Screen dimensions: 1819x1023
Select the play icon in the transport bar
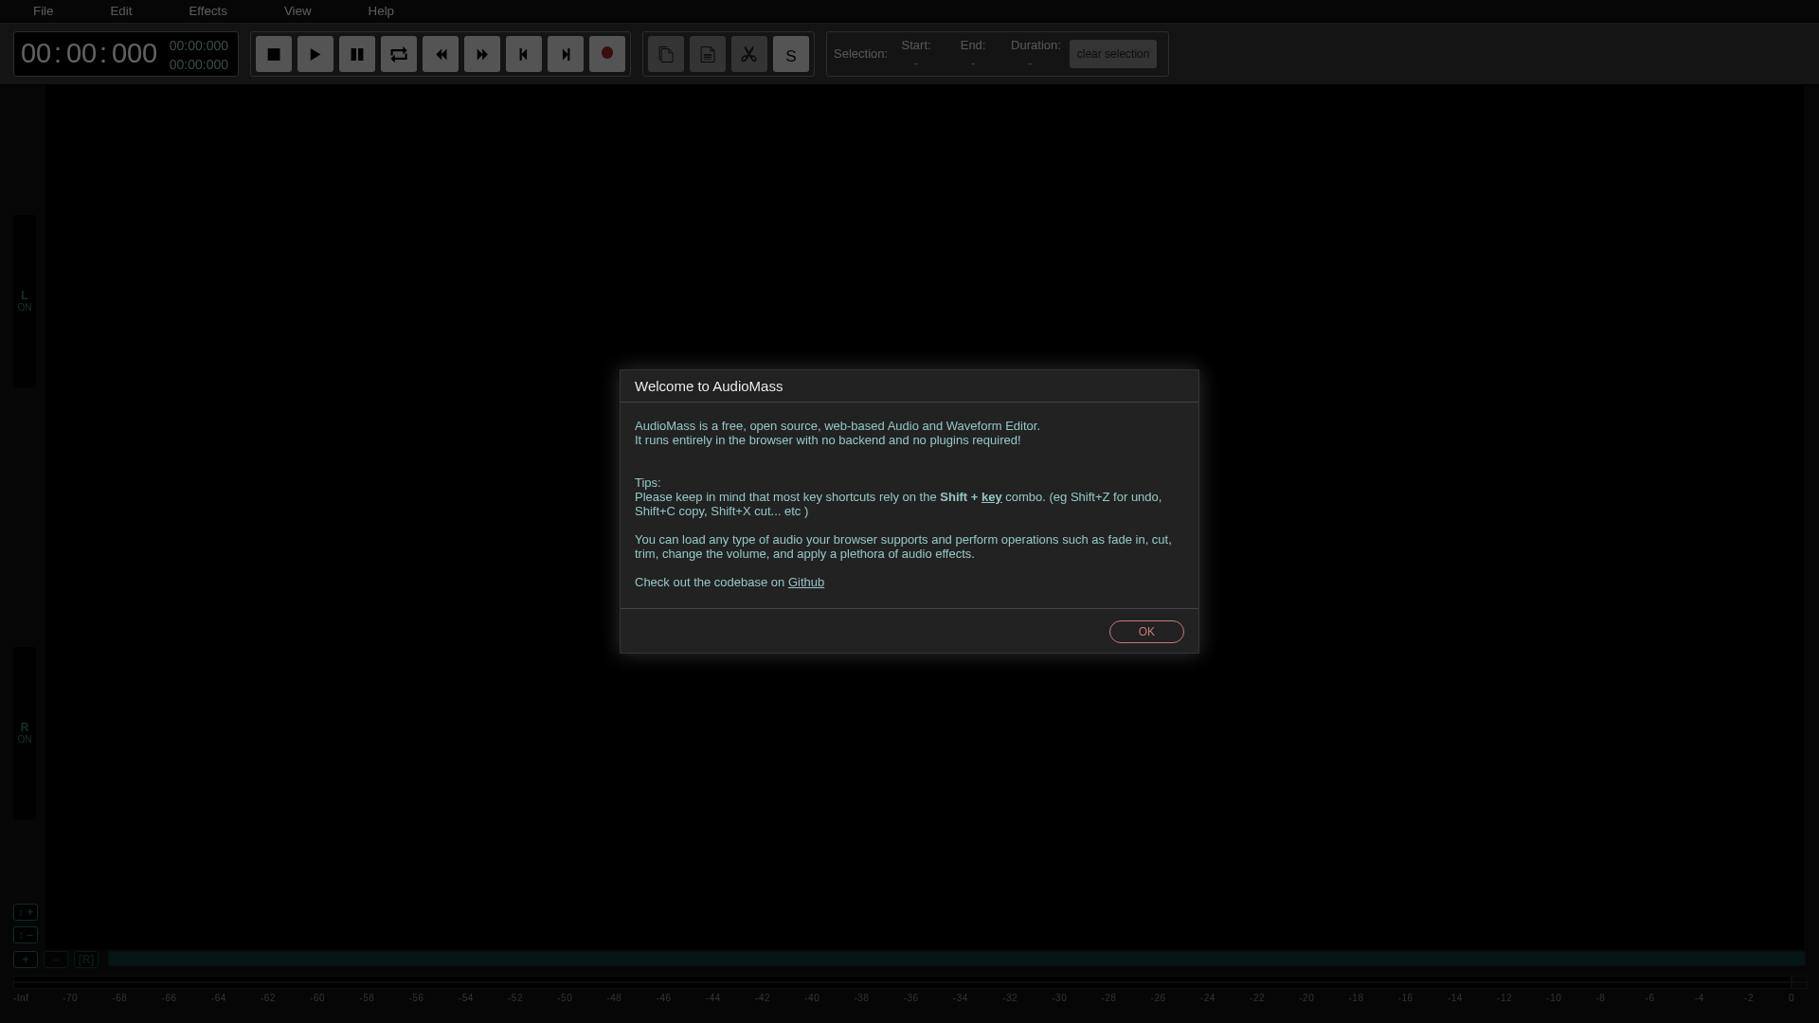(x=315, y=54)
